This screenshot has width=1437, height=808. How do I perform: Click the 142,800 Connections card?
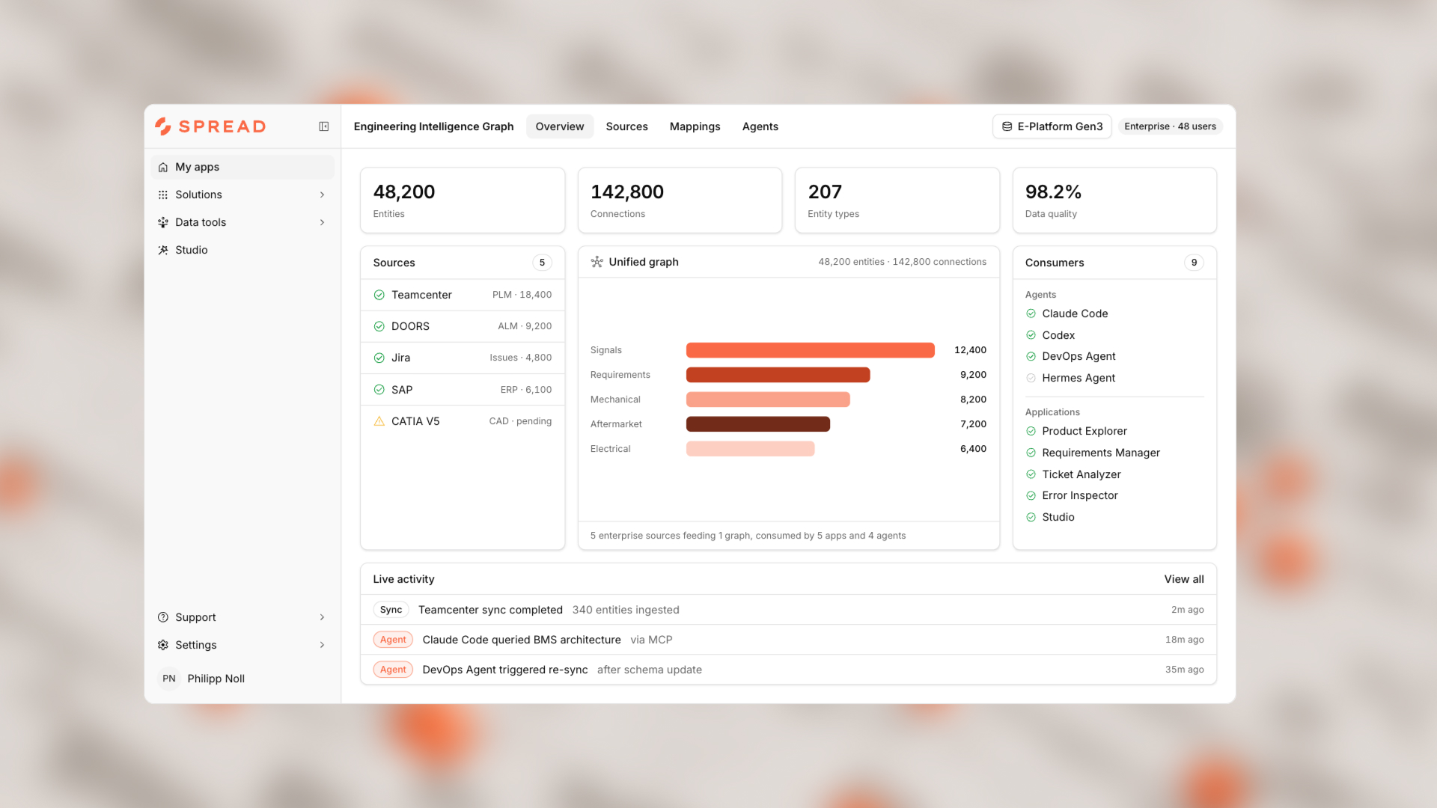tap(680, 201)
